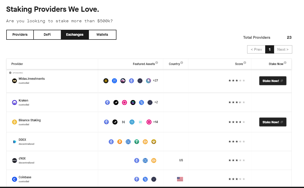Switch to the Providers tab
304x188 pixels.
[x=20, y=35]
